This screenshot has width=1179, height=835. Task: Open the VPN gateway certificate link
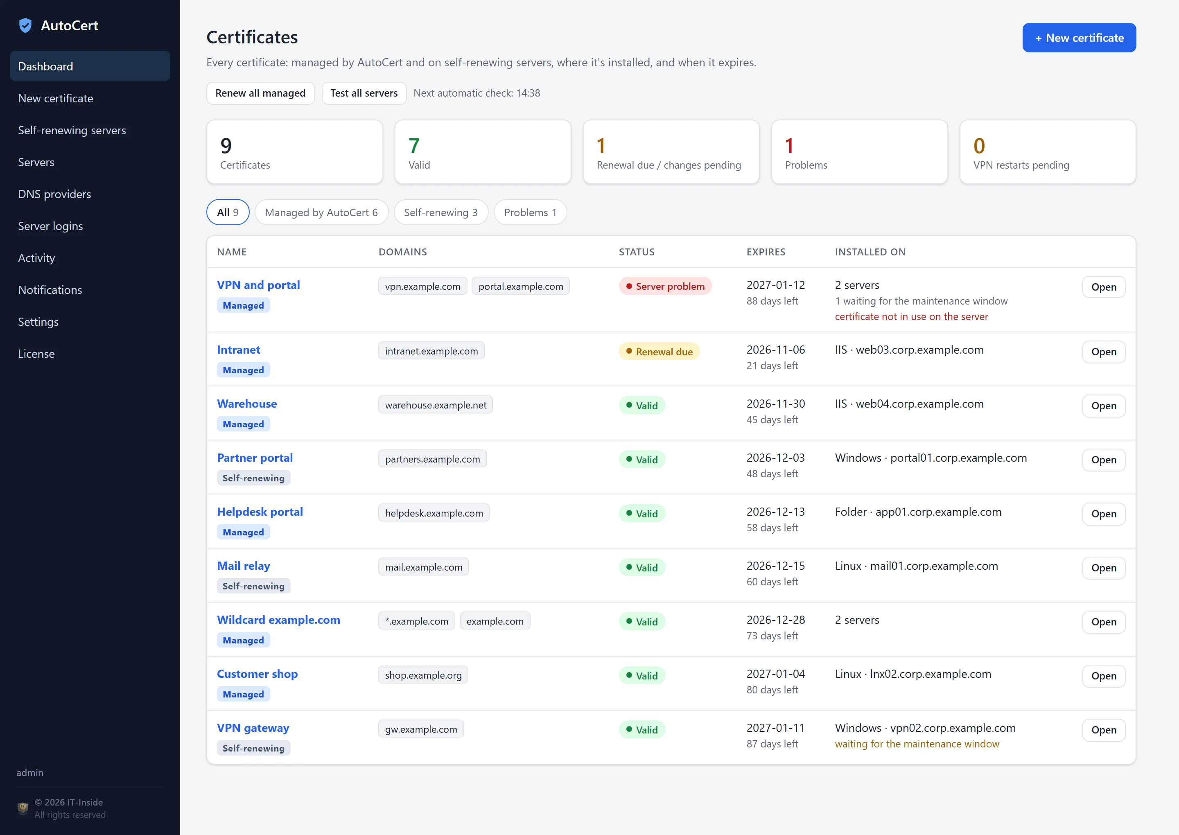click(x=253, y=727)
